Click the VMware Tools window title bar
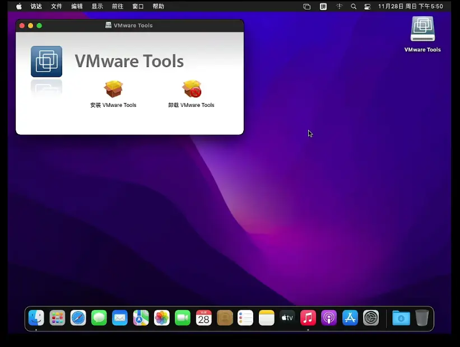 (168, 25)
